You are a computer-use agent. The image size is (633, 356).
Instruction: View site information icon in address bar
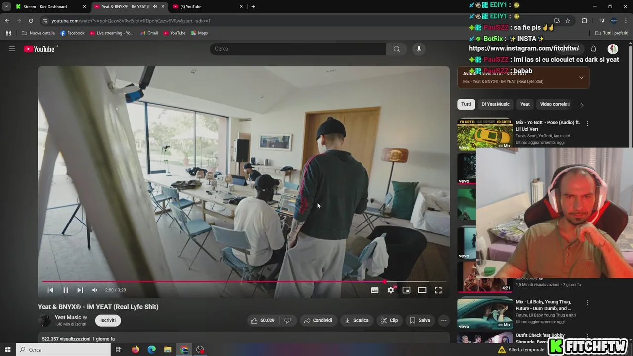45,21
